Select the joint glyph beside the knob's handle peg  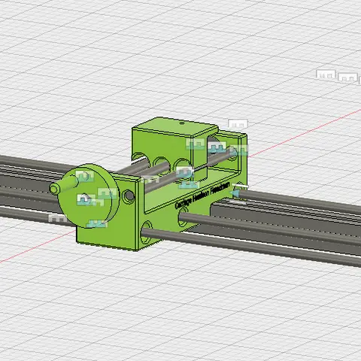(84, 176)
